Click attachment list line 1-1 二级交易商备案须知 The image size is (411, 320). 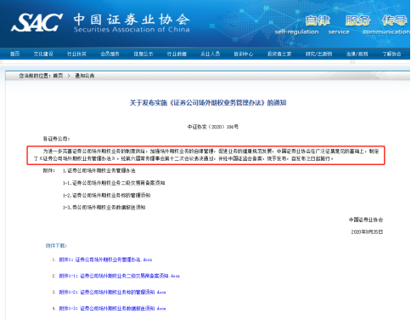pos(114,183)
